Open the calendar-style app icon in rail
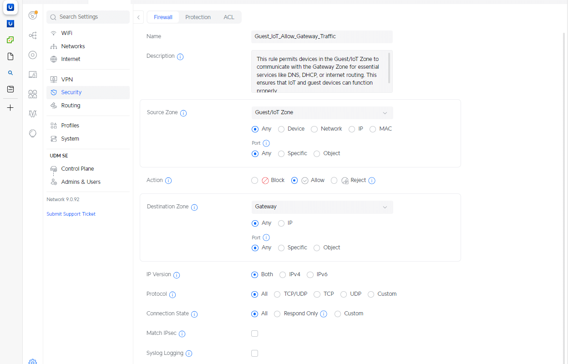The height and width of the screenshot is (364, 568). (10, 89)
